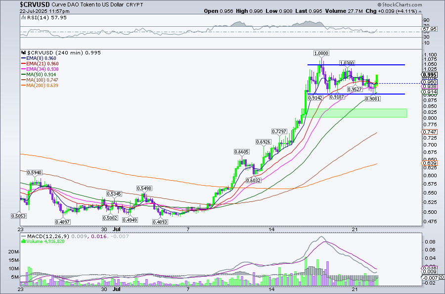Click the High 0.996 value
Screen dimensions: 445x294
tap(250, 11)
